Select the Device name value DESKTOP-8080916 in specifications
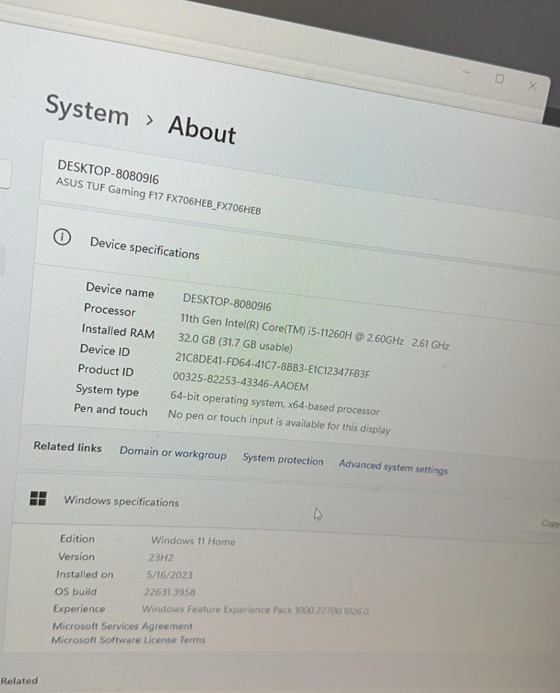This screenshot has height=693, width=560. [227, 302]
